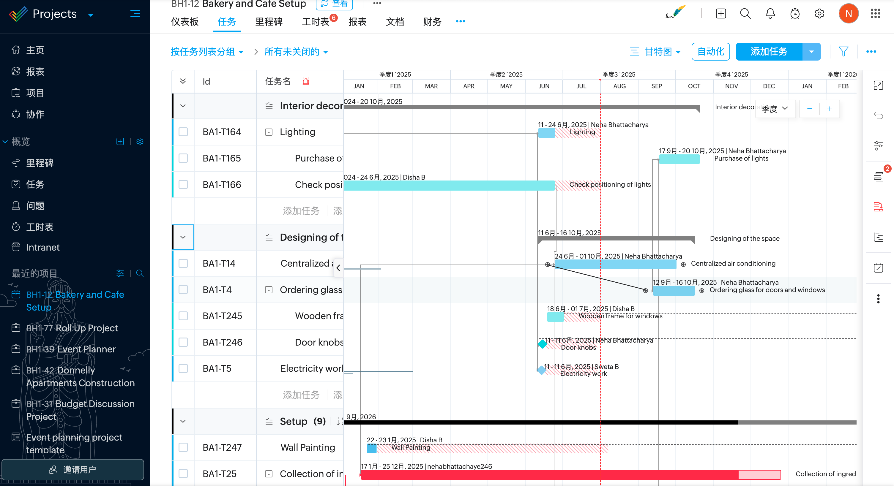Collapse the Interior decor task list

click(x=183, y=106)
